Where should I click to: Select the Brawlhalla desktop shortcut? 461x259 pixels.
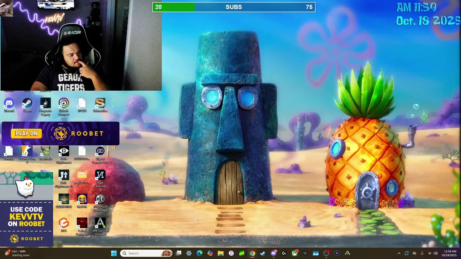point(45,153)
